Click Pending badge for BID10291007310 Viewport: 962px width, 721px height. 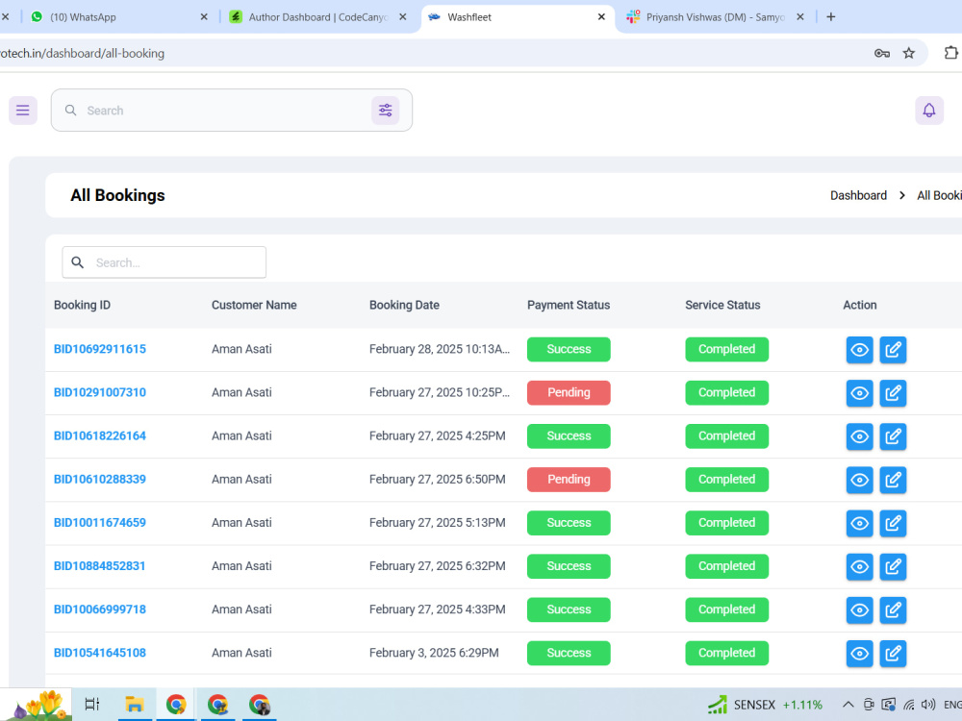(x=569, y=392)
